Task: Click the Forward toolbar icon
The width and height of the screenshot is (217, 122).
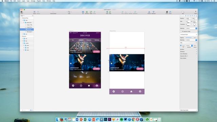Action: click(x=149, y=12)
